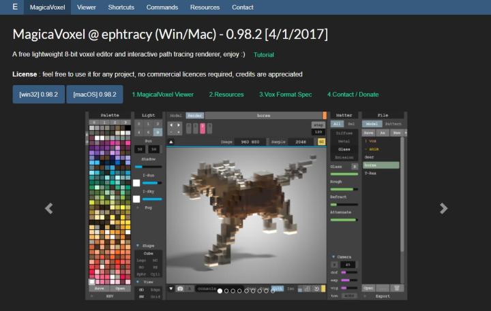Open the Viewer nav item
491x311 pixels.
[x=87, y=7]
